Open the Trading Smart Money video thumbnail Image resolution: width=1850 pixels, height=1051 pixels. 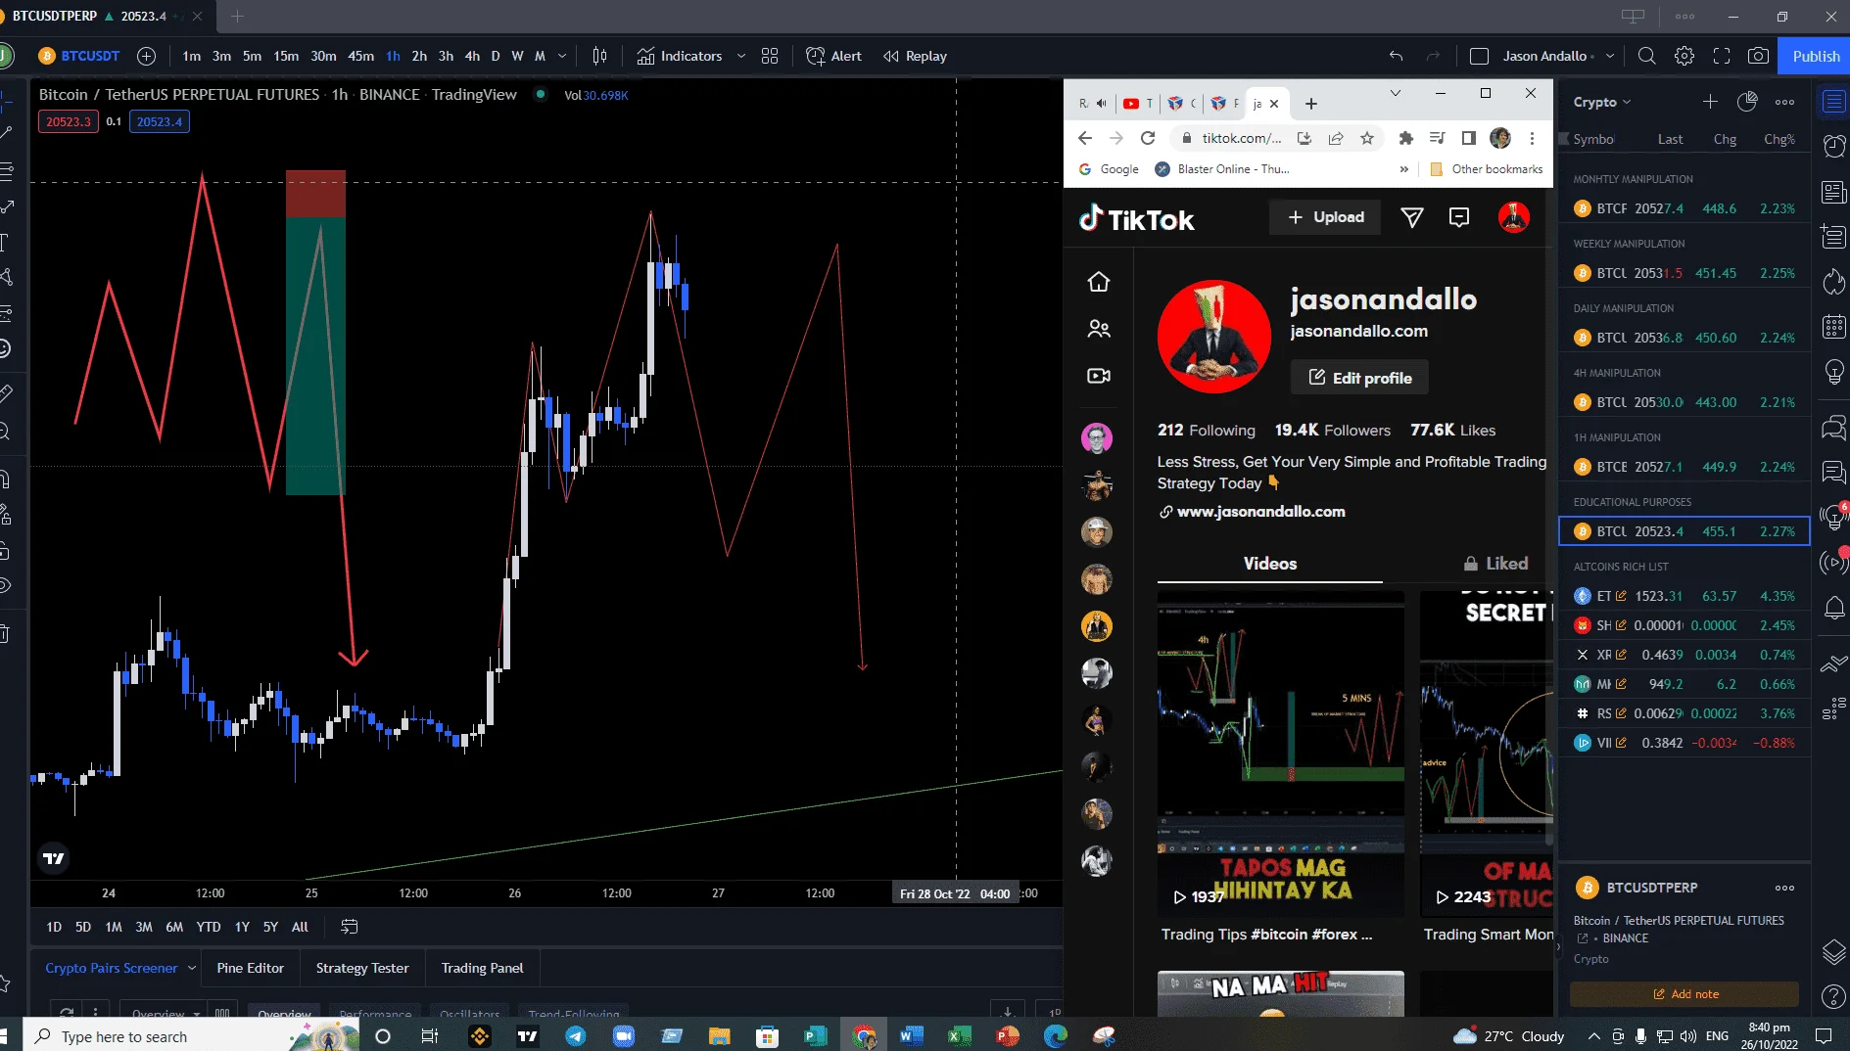[1487, 754]
